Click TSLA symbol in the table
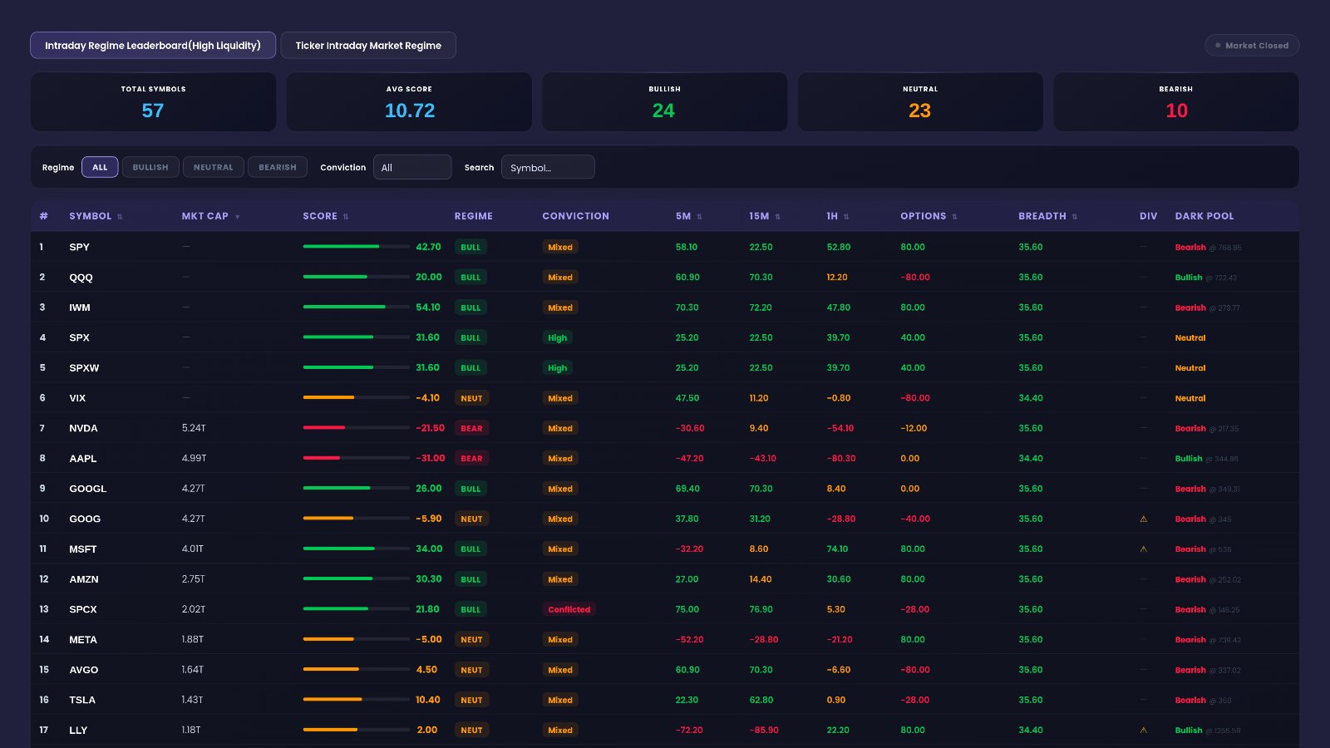This screenshot has height=748, width=1330. click(x=82, y=700)
